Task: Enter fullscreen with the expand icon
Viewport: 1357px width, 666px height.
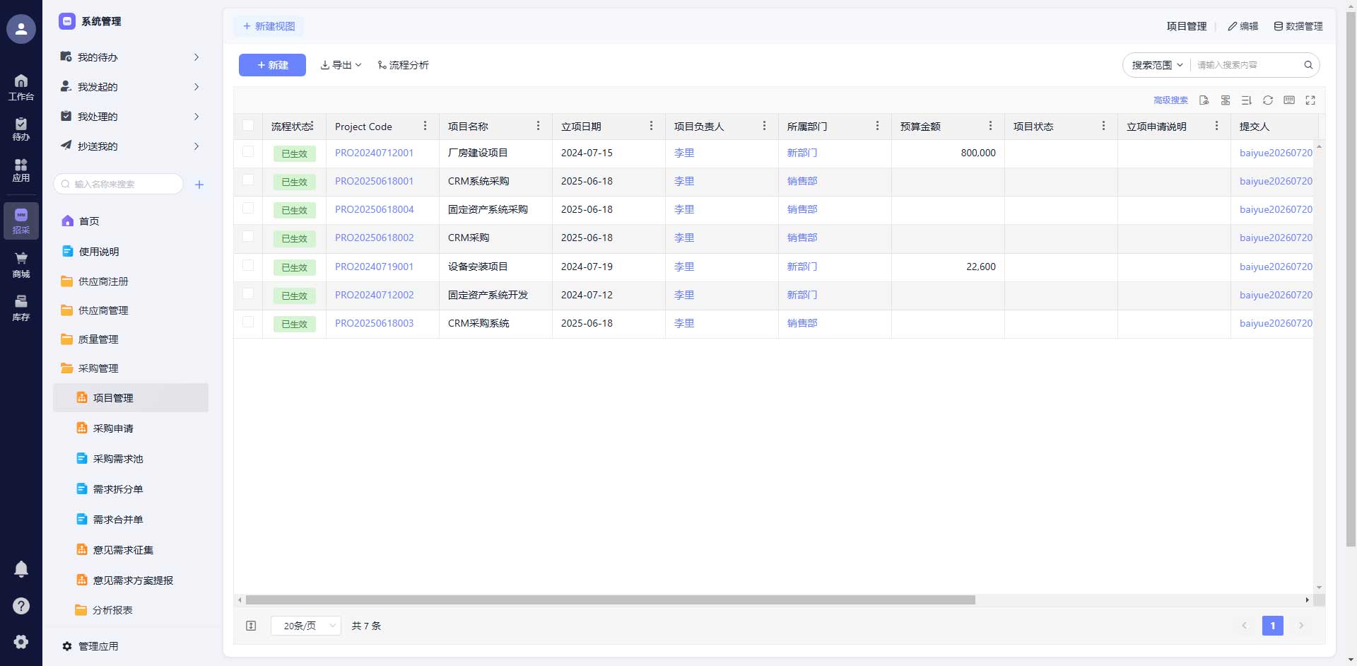Action: [1310, 100]
